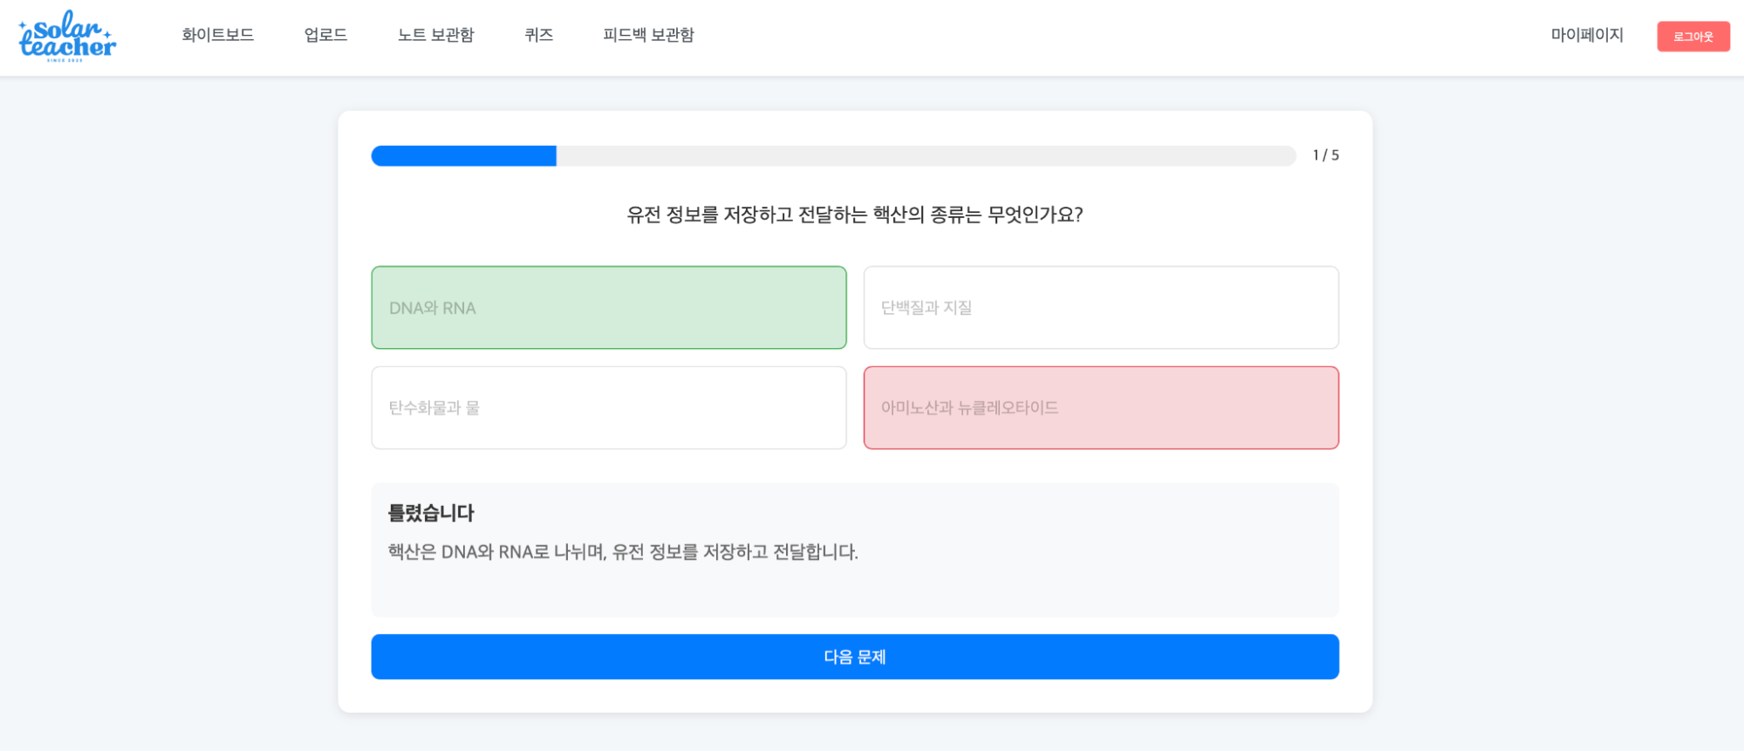
Task: Click the explanation sentence about 핵산
Action: [x=623, y=552]
